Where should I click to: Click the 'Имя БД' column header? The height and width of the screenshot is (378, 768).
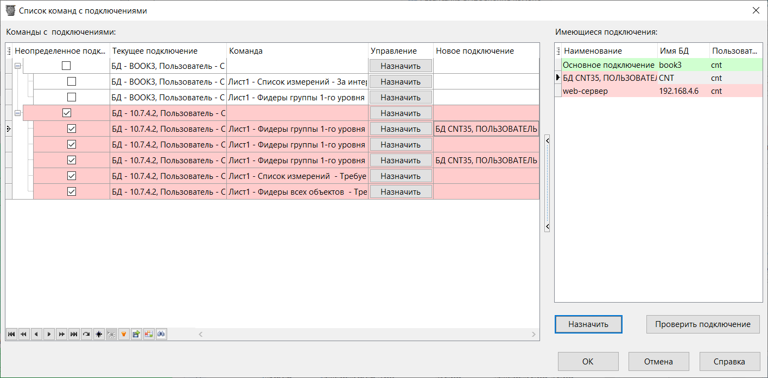click(683, 51)
